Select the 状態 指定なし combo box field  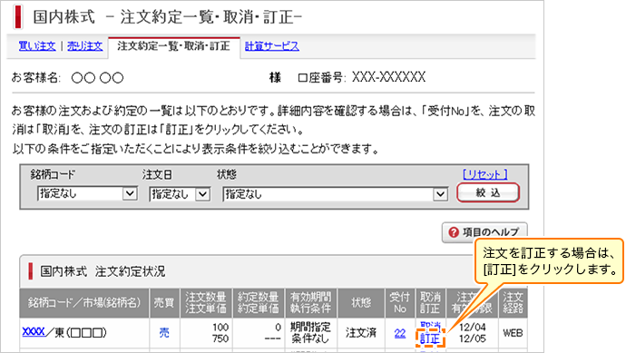pyautogui.click(x=336, y=194)
